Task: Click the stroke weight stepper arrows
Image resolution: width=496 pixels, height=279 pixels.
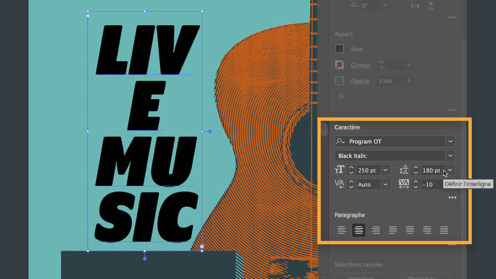Action: coord(381,65)
